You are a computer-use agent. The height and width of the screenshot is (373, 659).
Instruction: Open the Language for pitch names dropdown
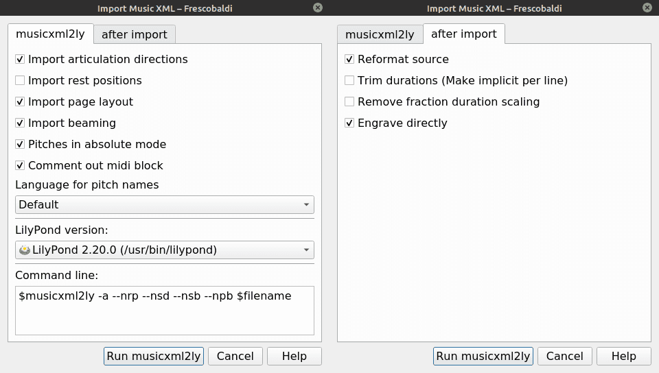click(x=164, y=204)
